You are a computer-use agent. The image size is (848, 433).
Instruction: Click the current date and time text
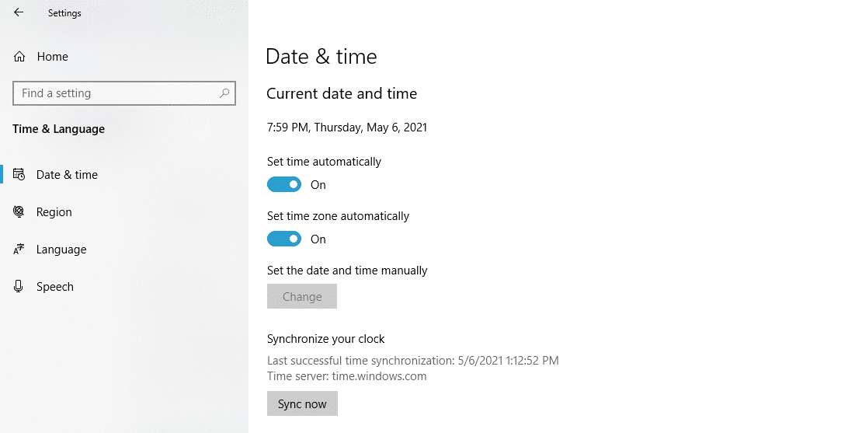click(x=346, y=127)
